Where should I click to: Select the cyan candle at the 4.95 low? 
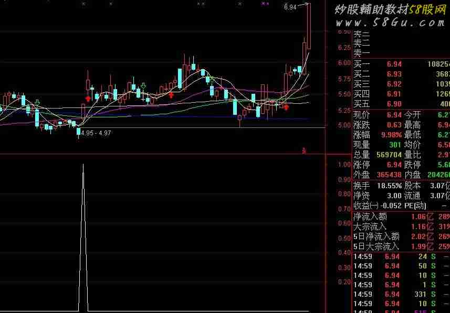click(78, 132)
